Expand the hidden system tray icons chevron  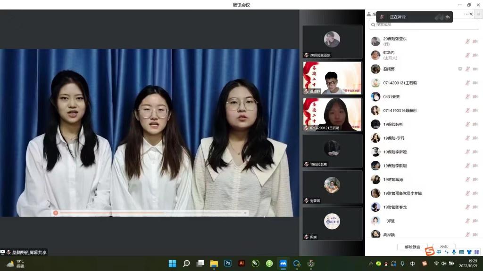click(371, 263)
